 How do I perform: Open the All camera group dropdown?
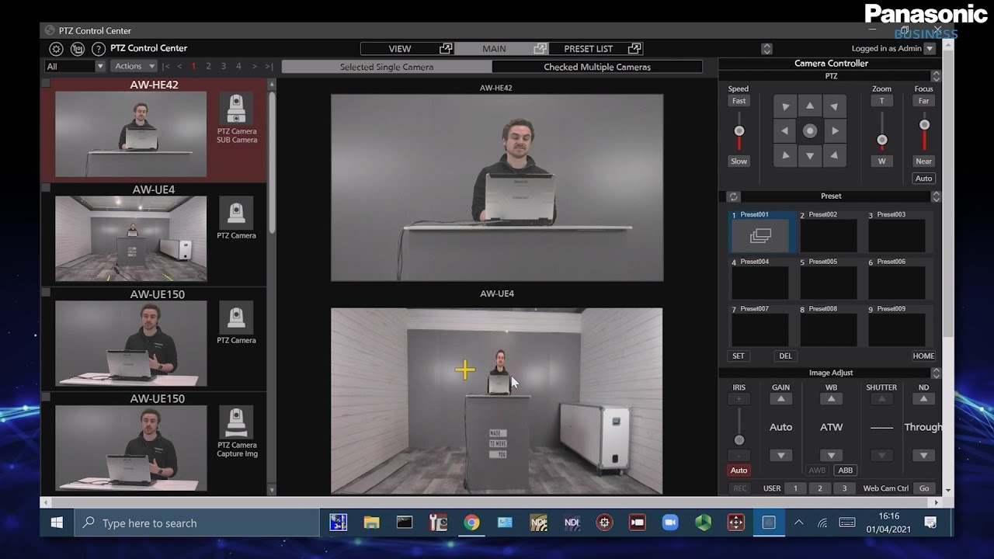pyautogui.click(x=75, y=67)
